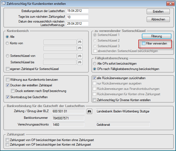Screen dimensions: 176x151
Task: Select Sortierschlüssel 1 radio button
Action: point(95,35)
